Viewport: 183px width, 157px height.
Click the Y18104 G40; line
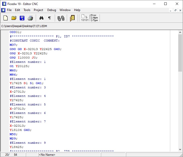21,130
